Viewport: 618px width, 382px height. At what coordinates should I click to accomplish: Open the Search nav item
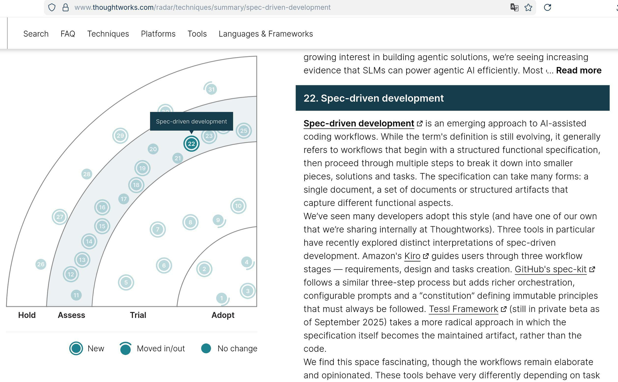(36, 34)
